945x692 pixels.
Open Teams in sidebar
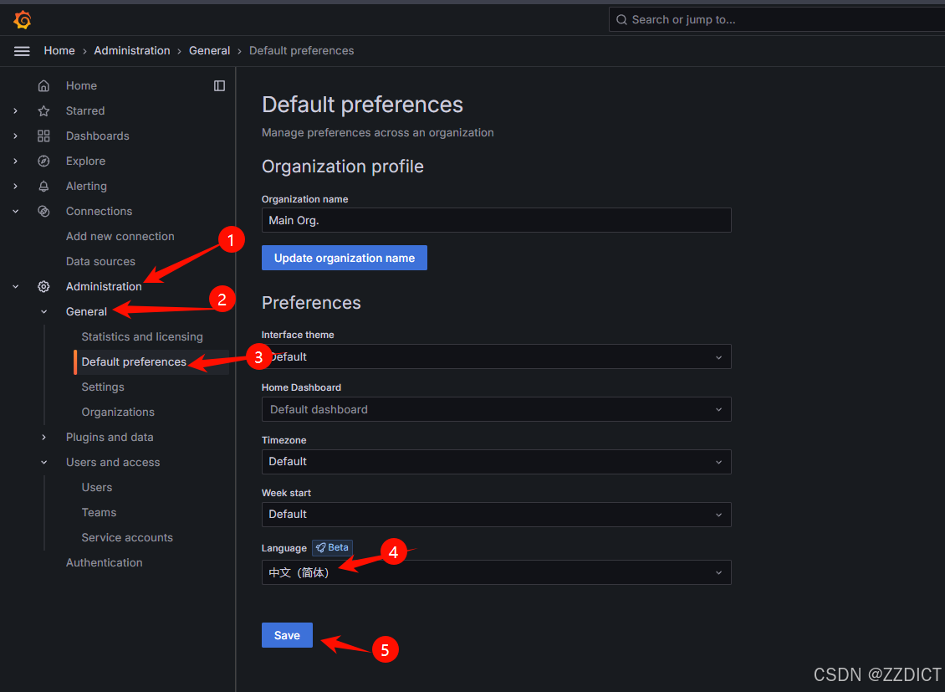pyautogui.click(x=99, y=512)
